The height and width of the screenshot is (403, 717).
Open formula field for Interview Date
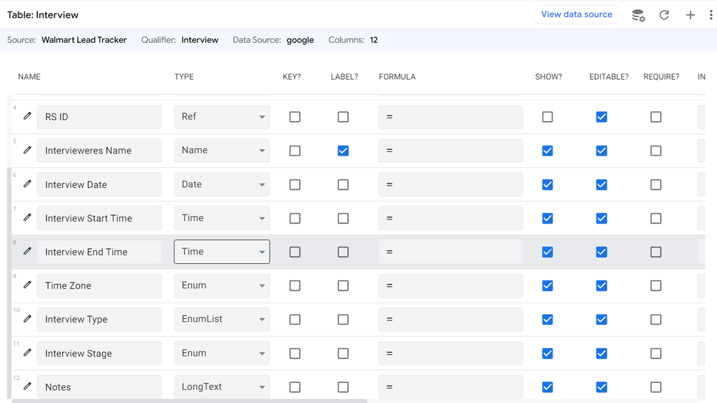coord(451,184)
